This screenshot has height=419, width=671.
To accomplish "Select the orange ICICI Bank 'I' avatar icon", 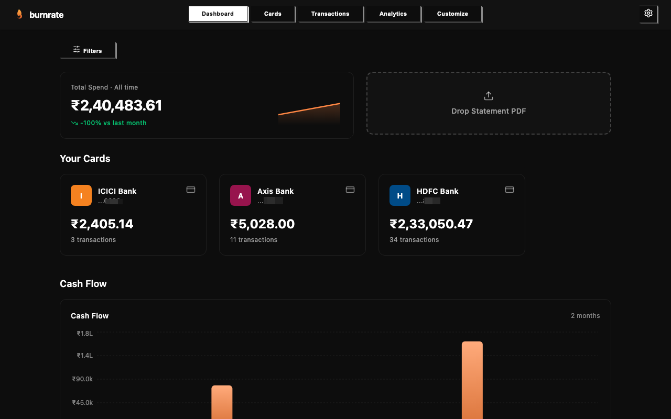I will [81, 195].
